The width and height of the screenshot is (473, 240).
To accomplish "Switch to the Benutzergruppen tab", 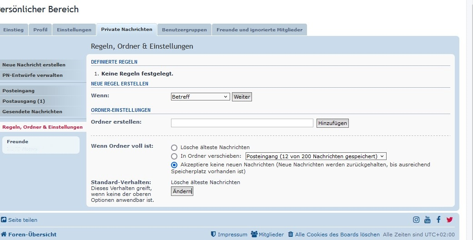I will pos(184,30).
